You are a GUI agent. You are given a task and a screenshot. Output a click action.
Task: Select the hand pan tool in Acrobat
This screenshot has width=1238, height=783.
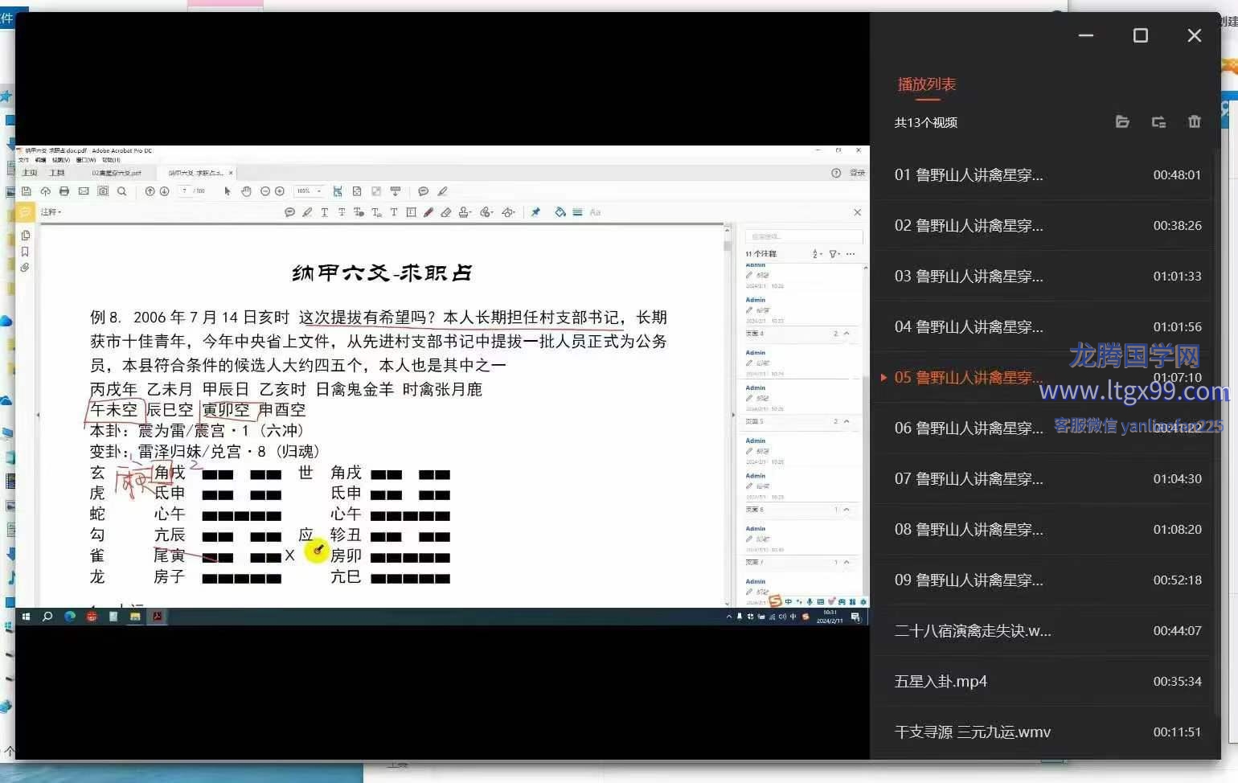point(246,191)
